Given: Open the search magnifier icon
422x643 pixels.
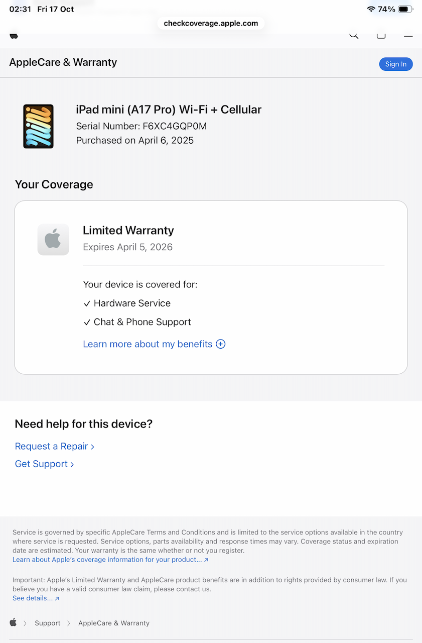Looking at the screenshot, I should pyautogui.click(x=354, y=35).
